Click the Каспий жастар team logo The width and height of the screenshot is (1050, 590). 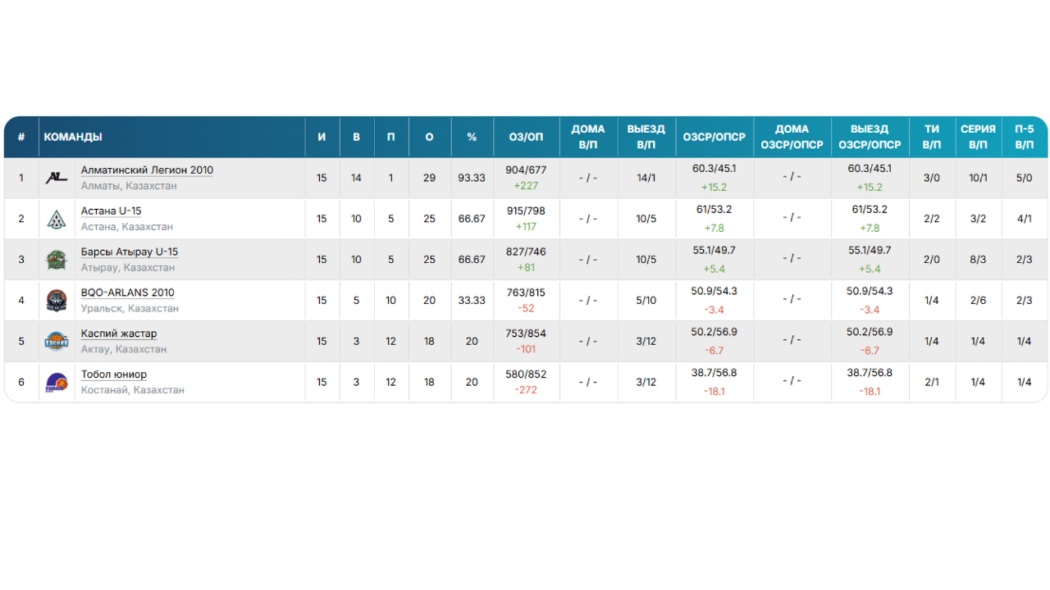point(56,341)
